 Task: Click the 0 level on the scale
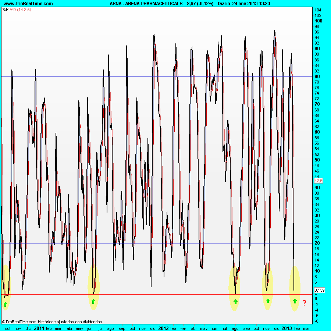click(316, 299)
